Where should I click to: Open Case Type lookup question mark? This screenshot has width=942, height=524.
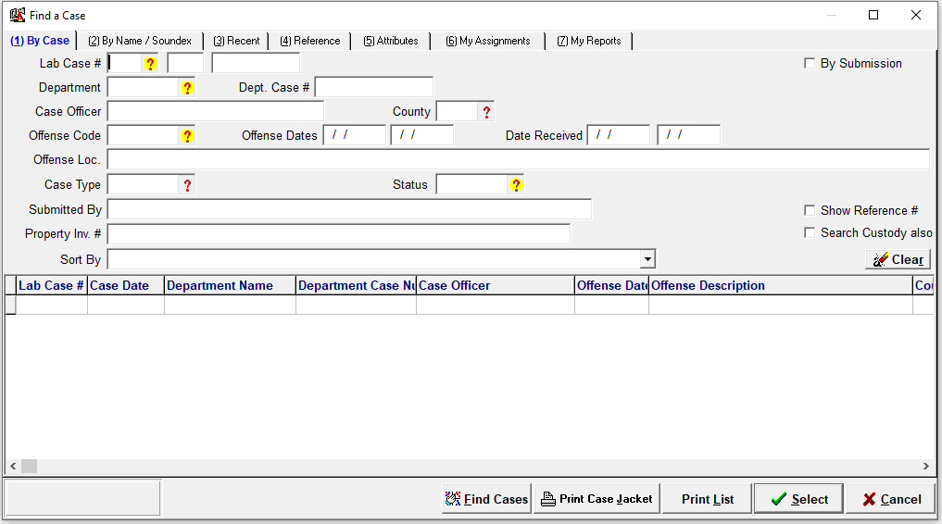coord(187,185)
